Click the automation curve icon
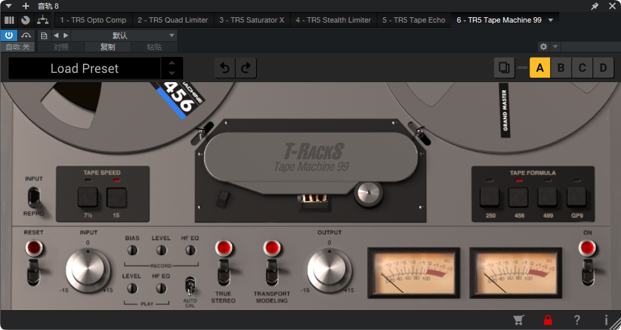The image size is (621, 330). tap(26, 35)
